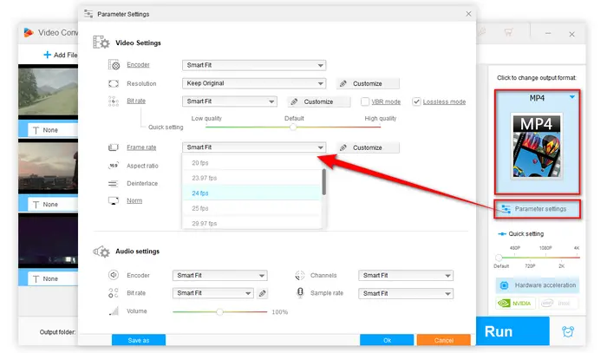Click the Encoder icon in Video Settings
This screenshot has height=353, width=607.
[114, 65]
